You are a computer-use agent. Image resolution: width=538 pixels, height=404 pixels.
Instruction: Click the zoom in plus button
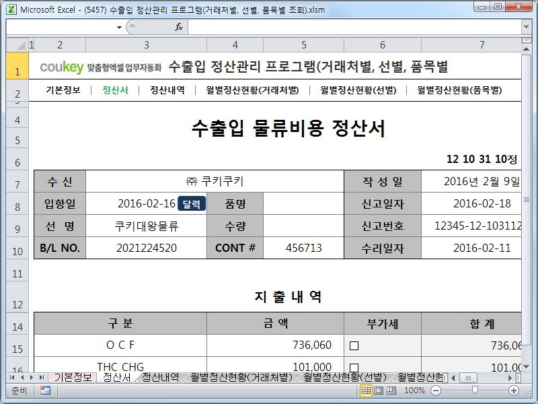(x=514, y=391)
